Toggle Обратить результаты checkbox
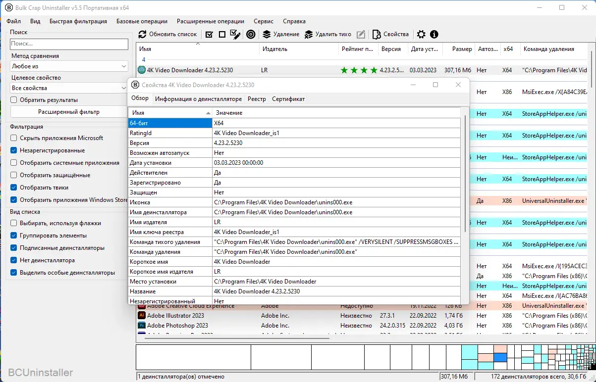 (x=14, y=99)
